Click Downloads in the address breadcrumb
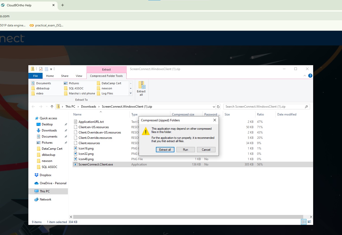This screenshot has width=342, height=235. pyautogui.click(x=88, y=107)
